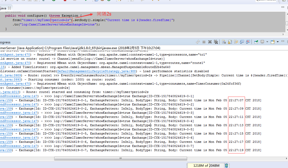Open ava:159 link on 22:27:11 row

(6, 117)
